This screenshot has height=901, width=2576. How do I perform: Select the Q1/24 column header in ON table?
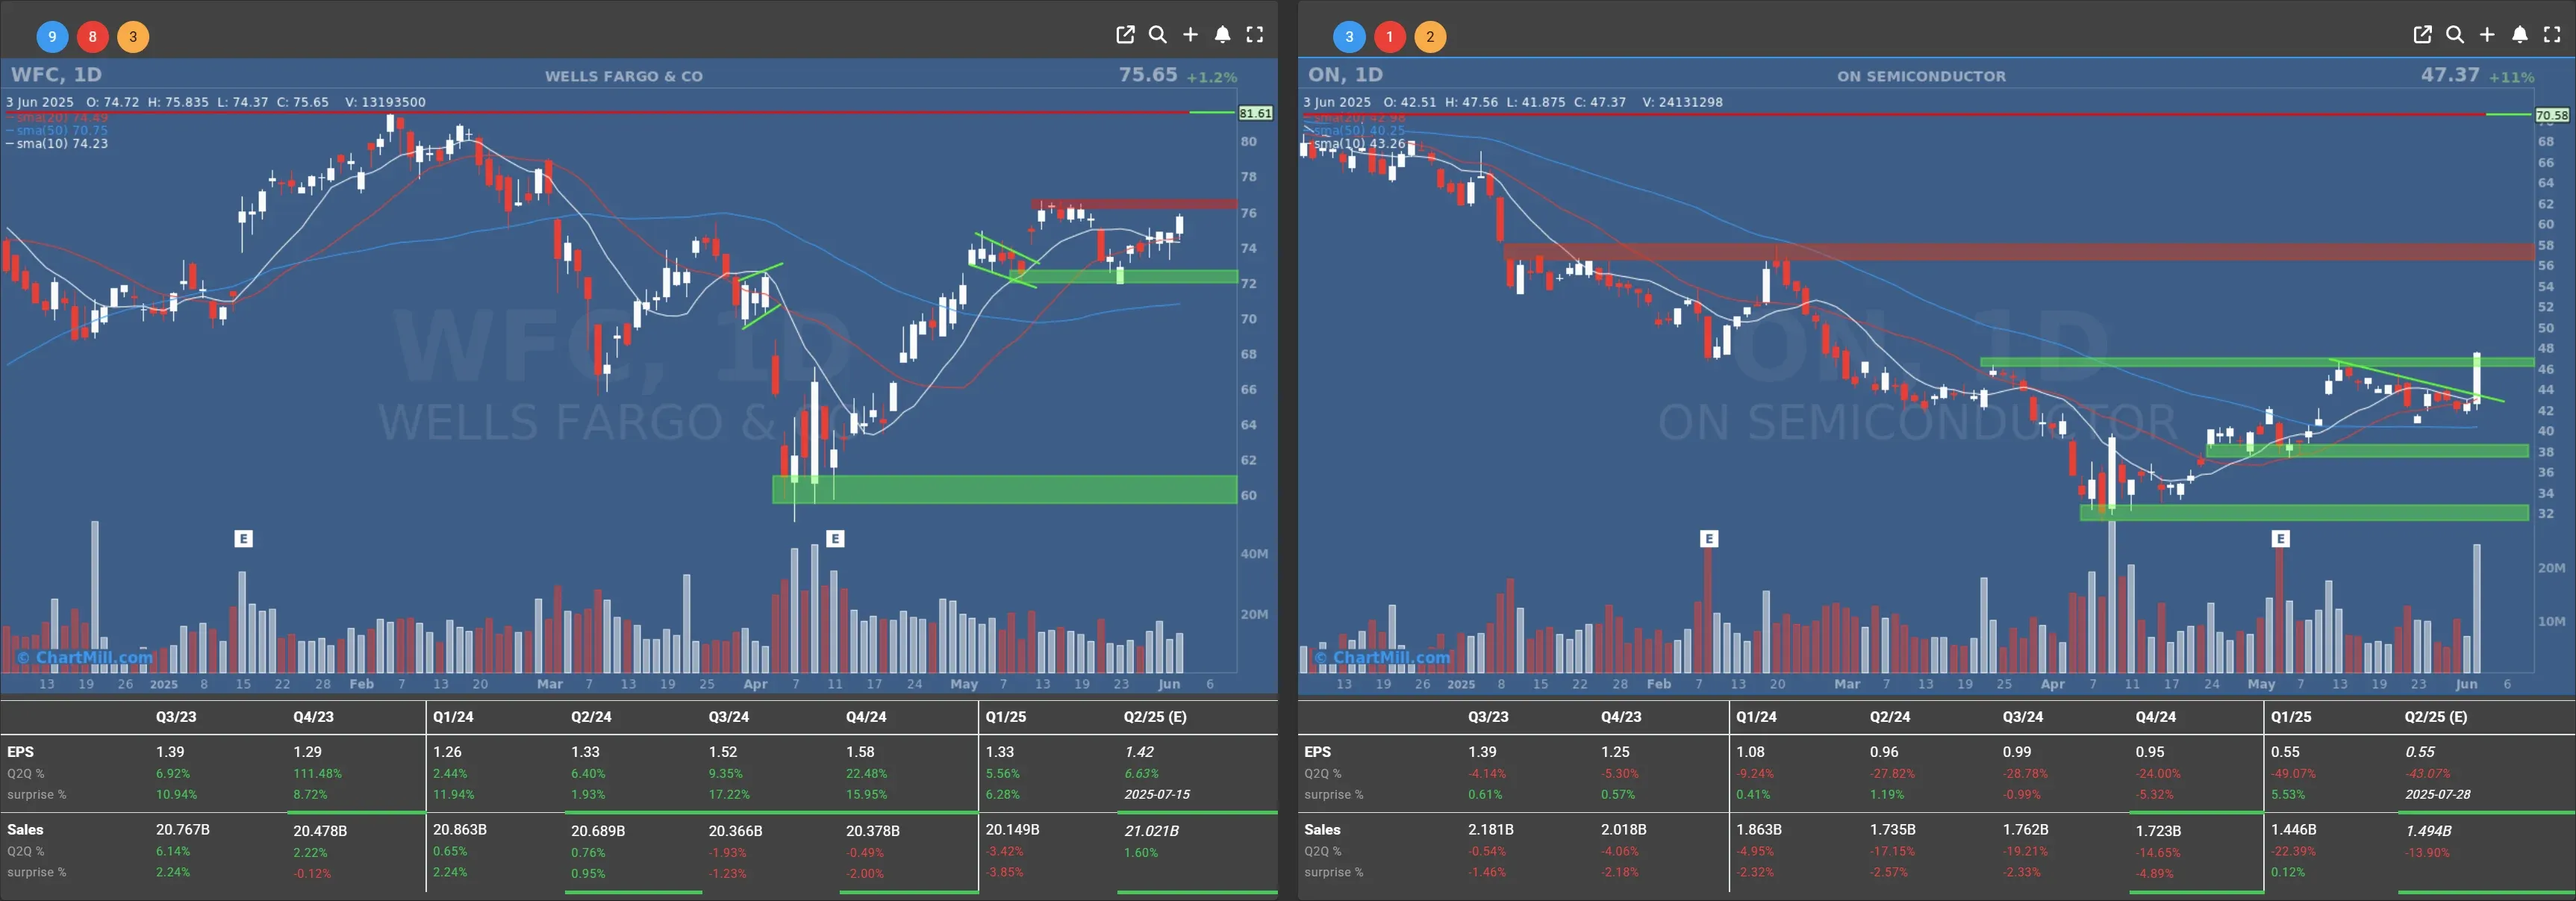pos(1756,717)
